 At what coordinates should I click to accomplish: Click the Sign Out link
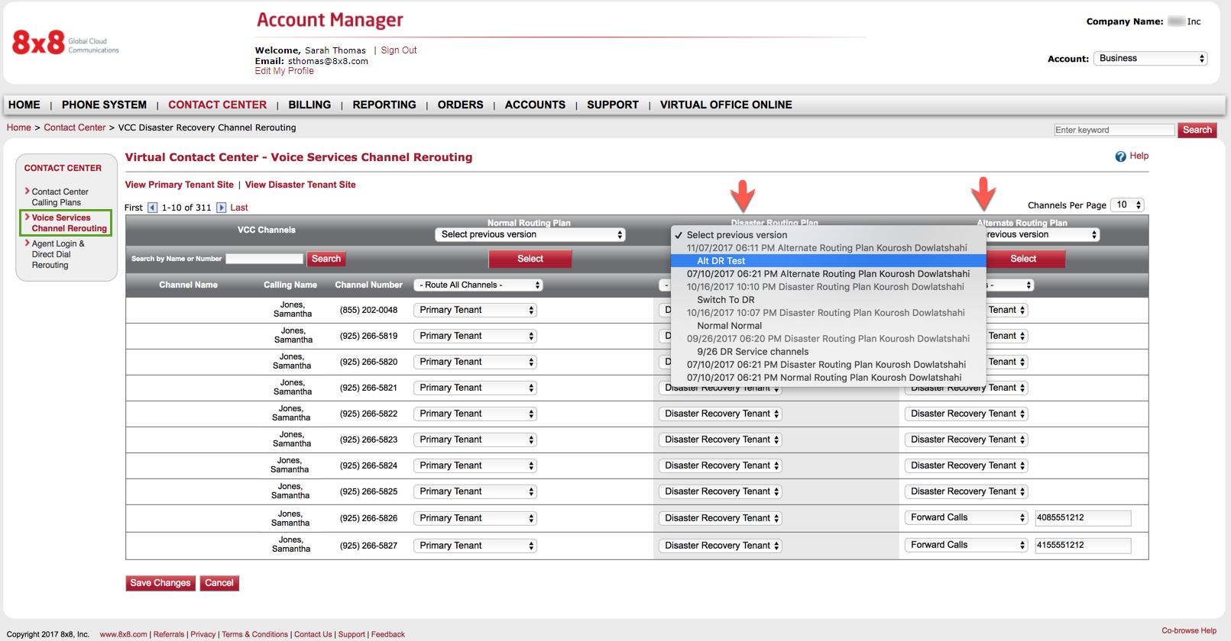point(399,50)
